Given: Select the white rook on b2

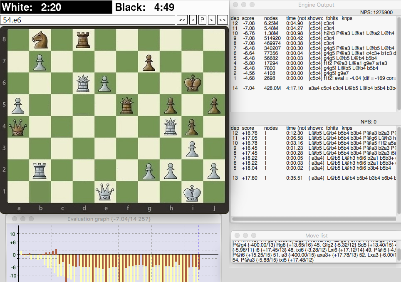Looking at the screenshot, I should click(x=40, y=171).
